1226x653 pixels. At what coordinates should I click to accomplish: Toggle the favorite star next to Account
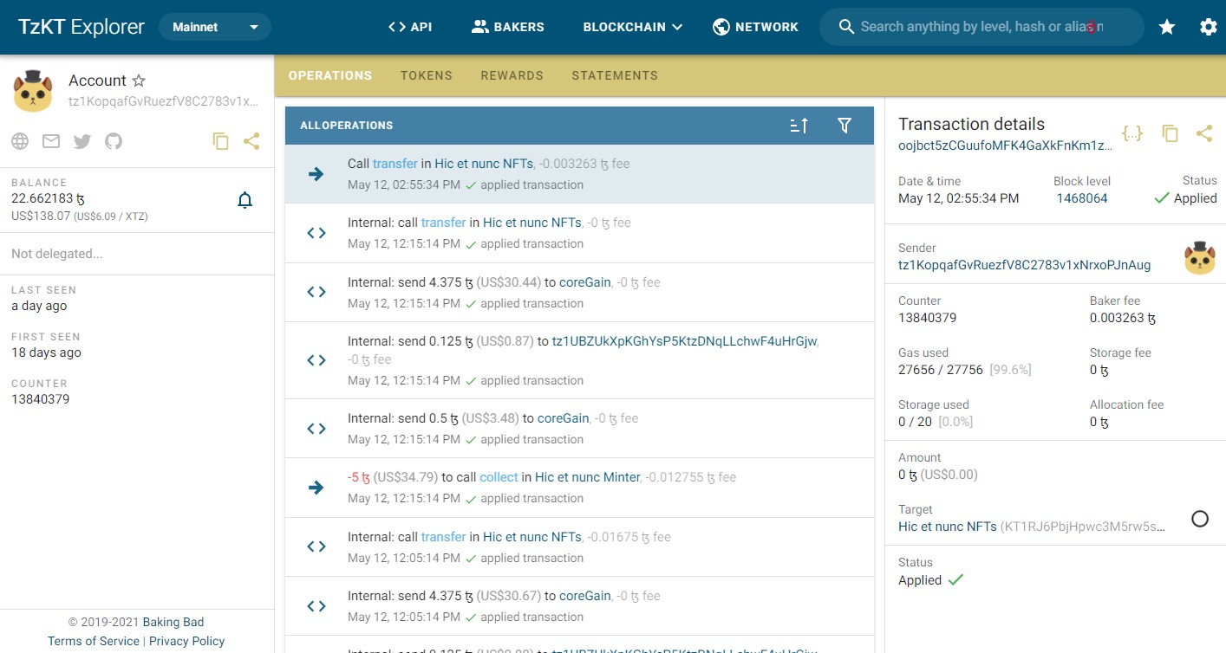point(139,81)
